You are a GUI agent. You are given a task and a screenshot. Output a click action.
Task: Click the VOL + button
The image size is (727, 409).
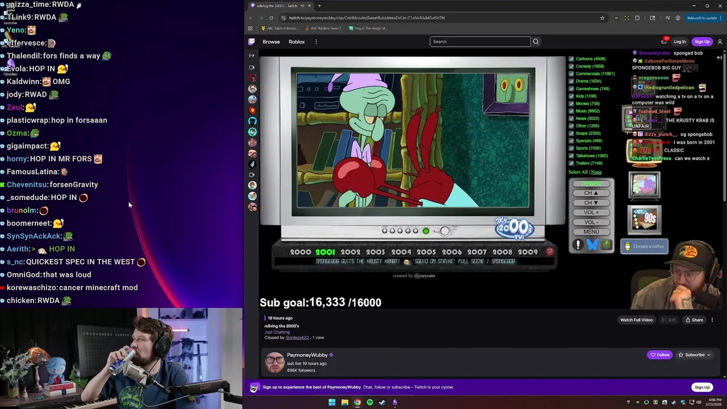click(x=591, y=212)
